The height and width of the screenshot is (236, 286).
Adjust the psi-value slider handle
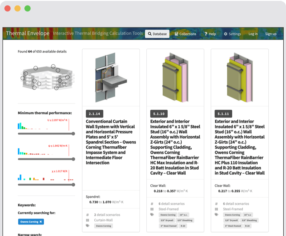point(73,159)
